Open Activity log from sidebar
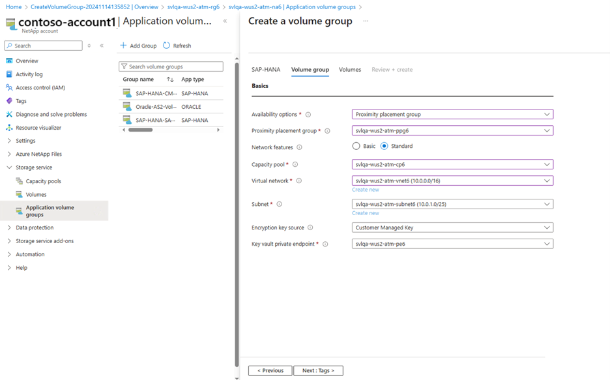610x380 pixels. click(x=29, y=74)
